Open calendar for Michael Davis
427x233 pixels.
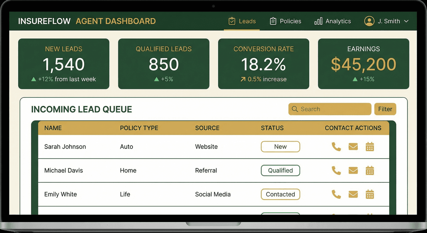370,170
